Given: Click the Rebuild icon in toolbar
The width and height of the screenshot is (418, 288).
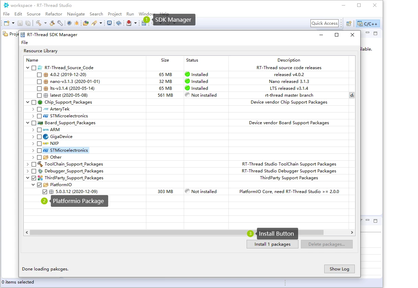Looking at the screenshot, I should click(x=52, y=23).
